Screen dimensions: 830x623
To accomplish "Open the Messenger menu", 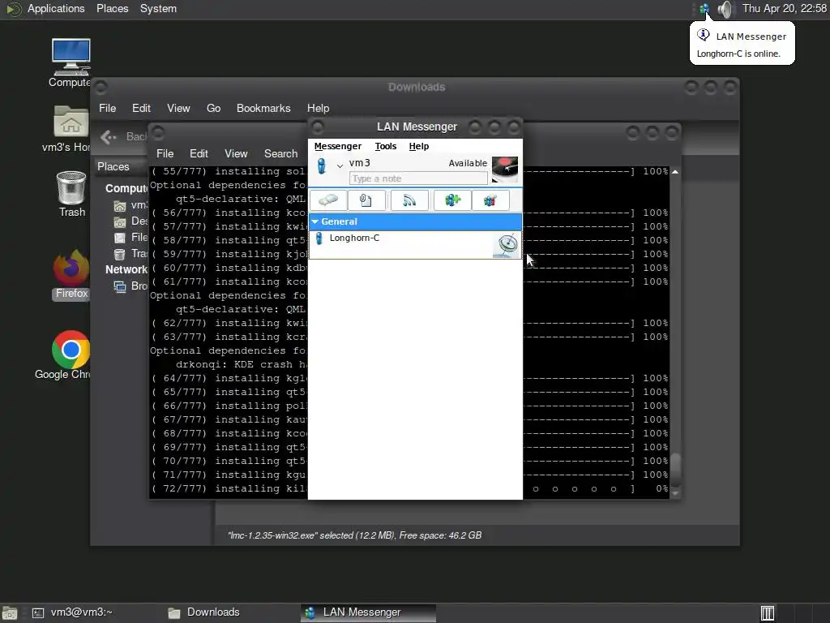I will click(x=338, y=146).
